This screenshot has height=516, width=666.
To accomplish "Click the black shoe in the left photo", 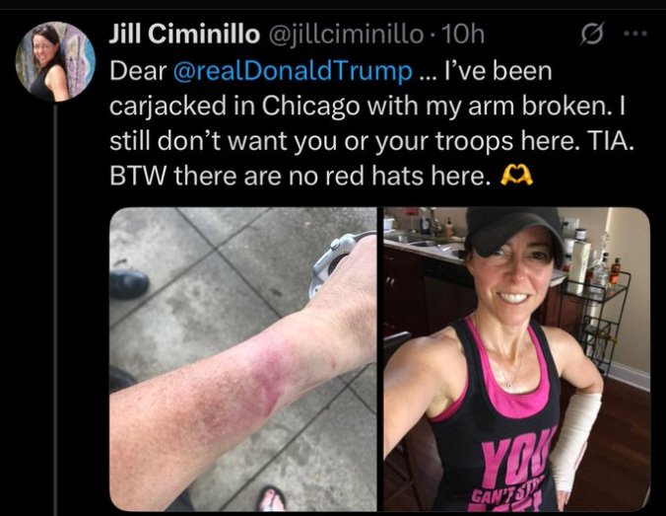I will coord(129,283).
